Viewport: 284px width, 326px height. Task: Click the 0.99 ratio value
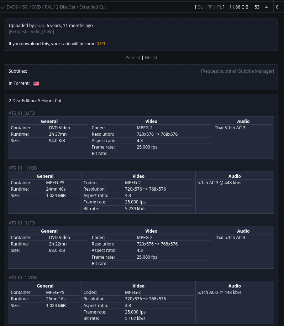101,44
